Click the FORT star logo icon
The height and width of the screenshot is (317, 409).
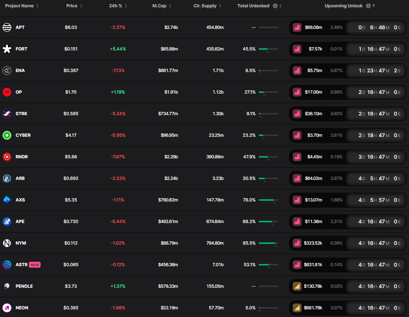click(x=7, y=49)
